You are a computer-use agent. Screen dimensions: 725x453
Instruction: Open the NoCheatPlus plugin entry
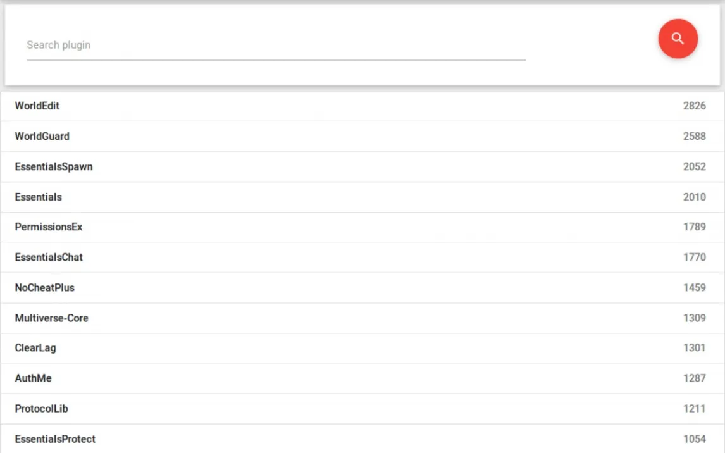45,287
